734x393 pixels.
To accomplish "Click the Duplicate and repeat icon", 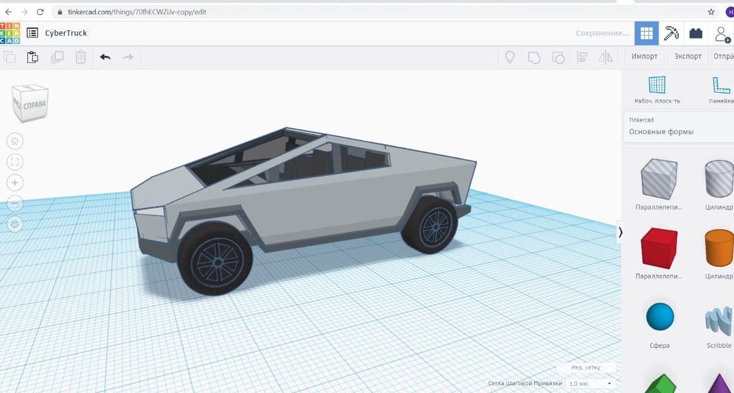I will (57, 57).
